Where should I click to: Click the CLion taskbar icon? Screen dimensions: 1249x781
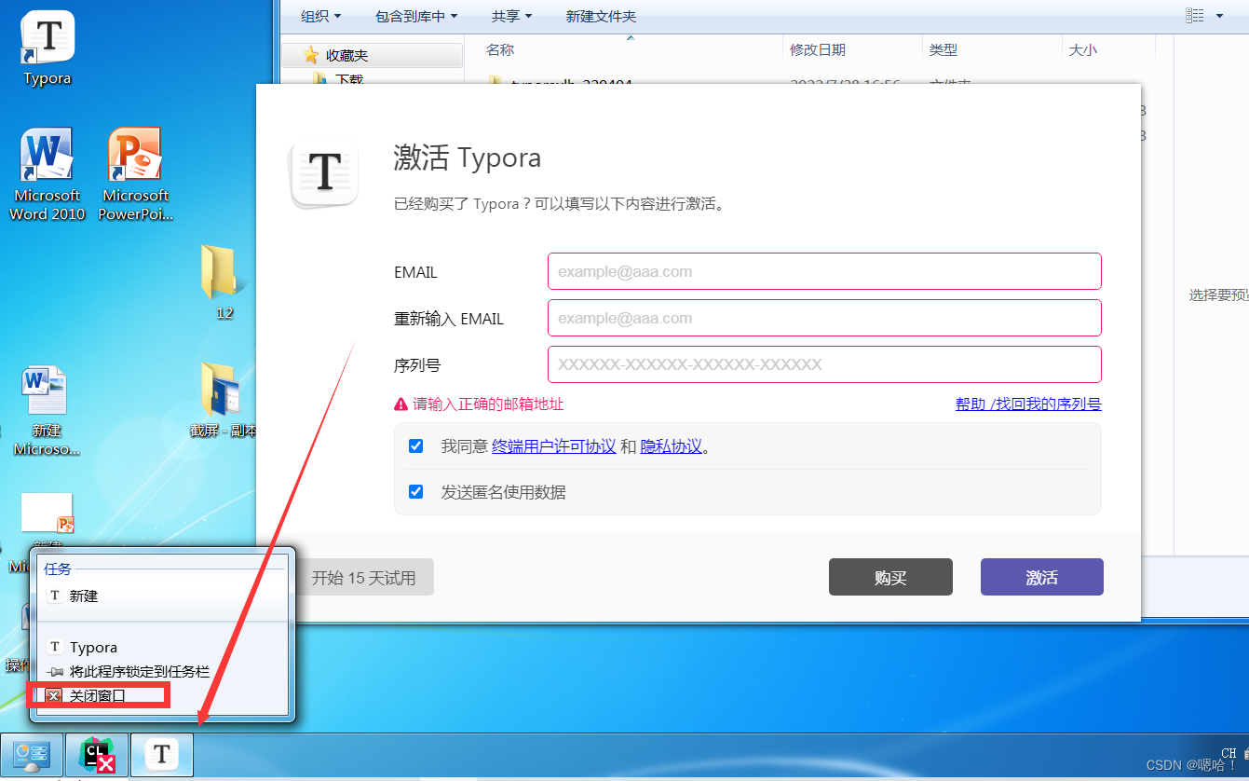[x=98, y=755]
